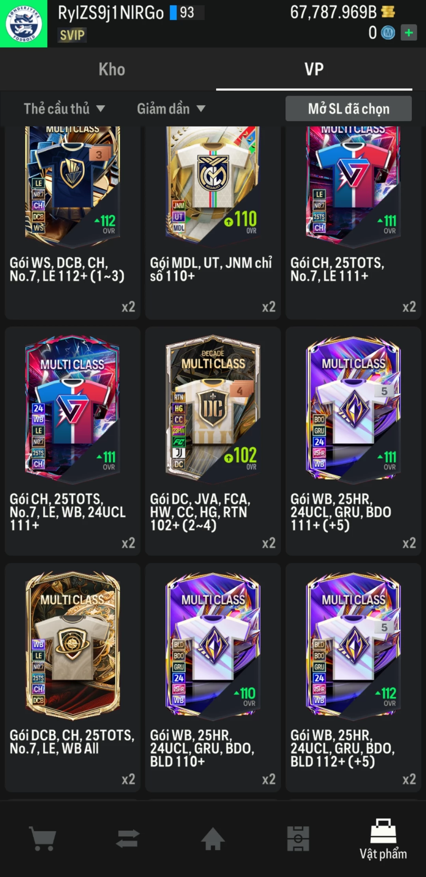Tap the green plus add currency icon

coord(409,32)
